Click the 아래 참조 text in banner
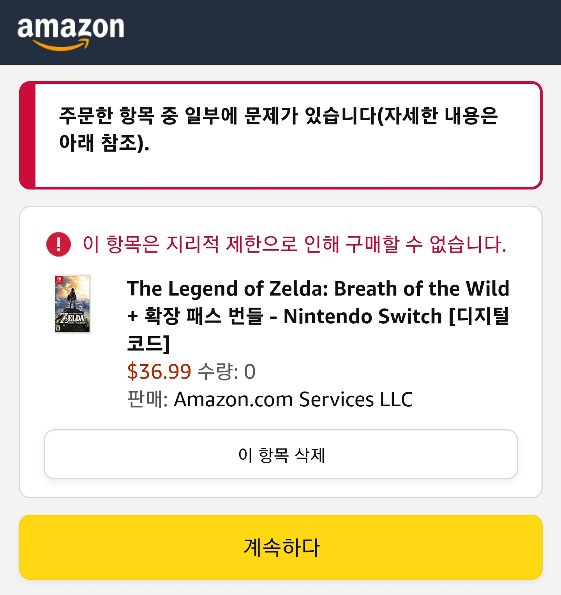The width and height of the screenshot is (561, 595). tap(104, 143)
